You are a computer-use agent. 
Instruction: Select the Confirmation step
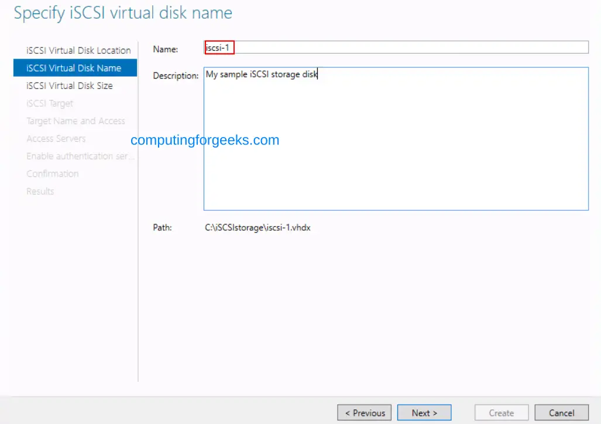[53, 173]
